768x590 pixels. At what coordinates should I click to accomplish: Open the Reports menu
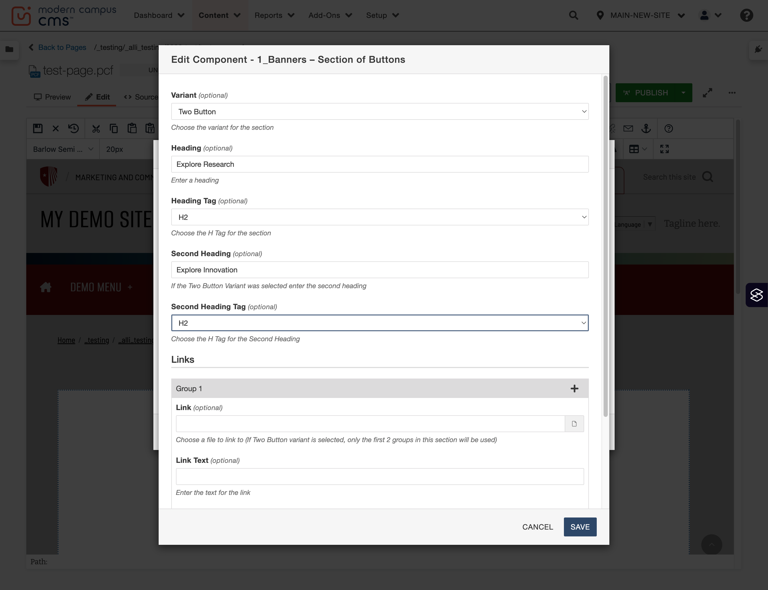click(274, 15)
